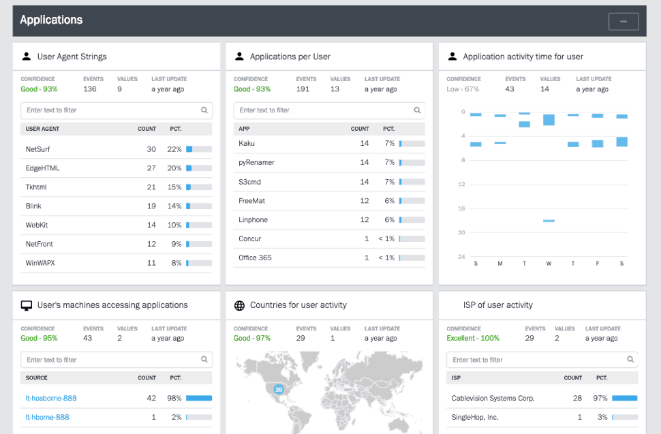Screen dimensions: 661x434
Task: Click the search magnifier in the ISP filter field
Action: coord(630,359)
